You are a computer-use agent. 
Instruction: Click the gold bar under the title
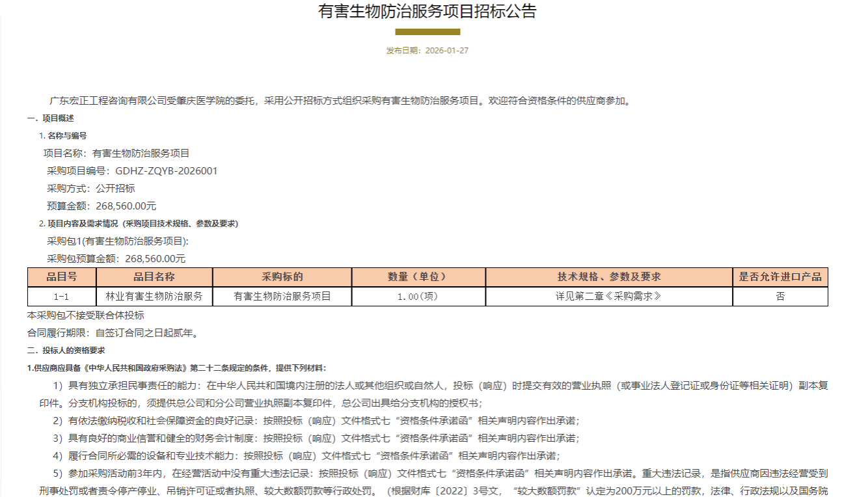[428, 31]
